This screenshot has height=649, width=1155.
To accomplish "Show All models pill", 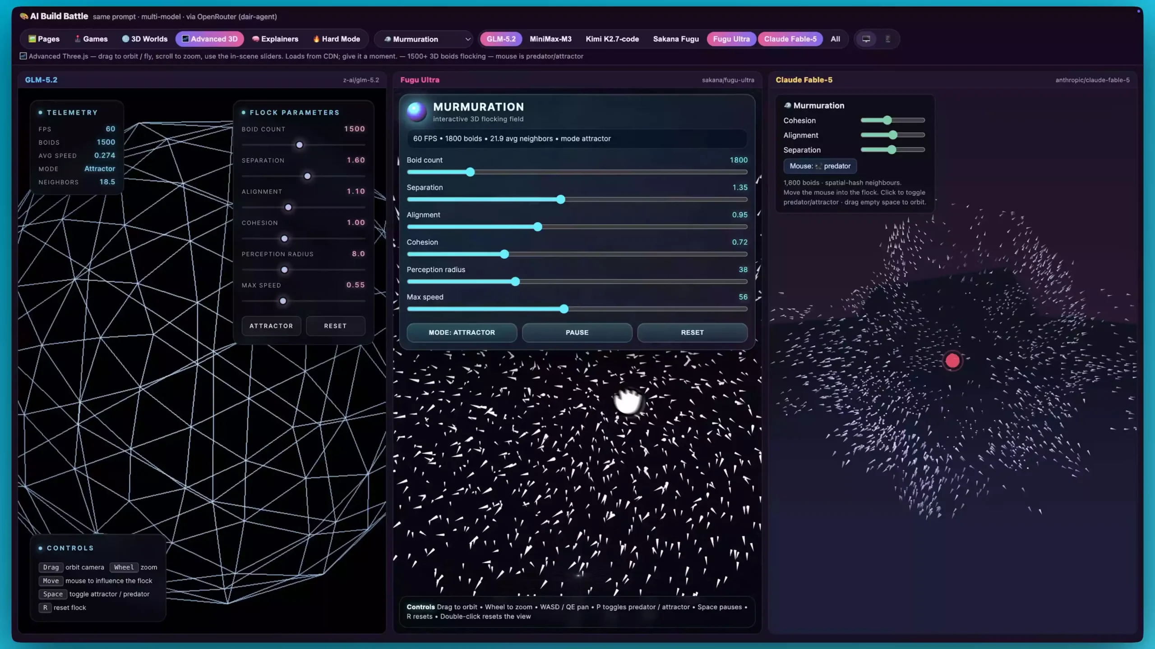I will (835, 39).
